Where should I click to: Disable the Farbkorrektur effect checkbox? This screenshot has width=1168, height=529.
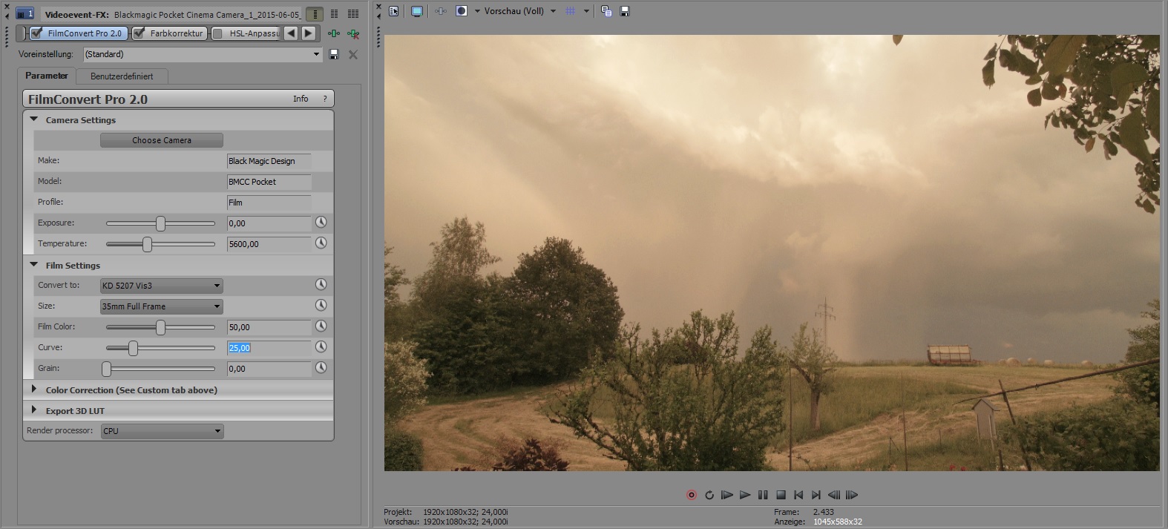tap(139, 33)
